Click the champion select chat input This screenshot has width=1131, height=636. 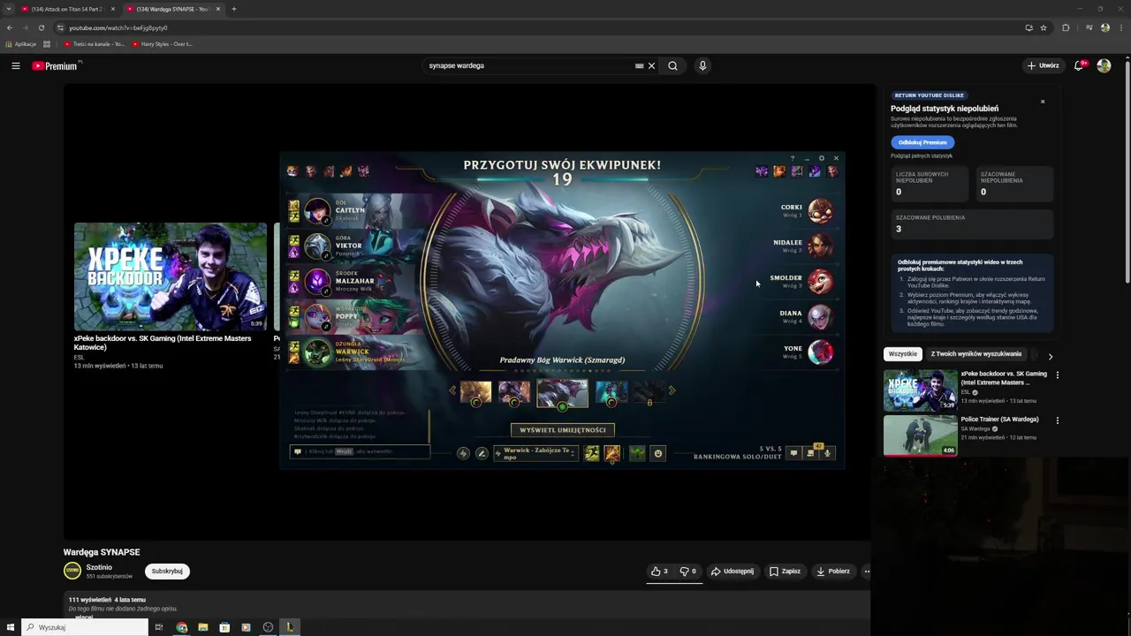click(x=360, y=451)
